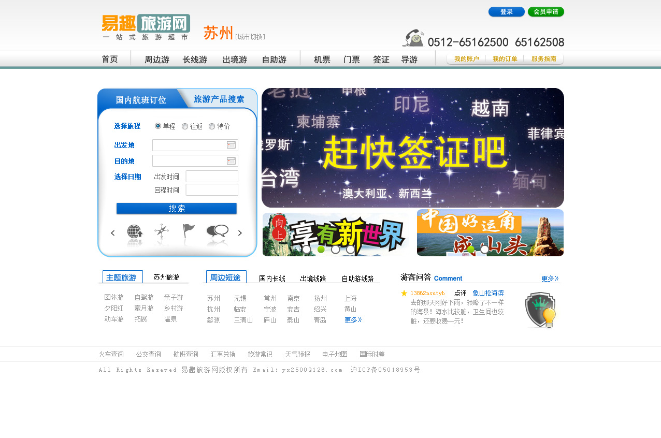This screenshot has width=661, height=438.
Task: Select the last dot on 享有新世界 banner
Action: (x=351, y=250)
